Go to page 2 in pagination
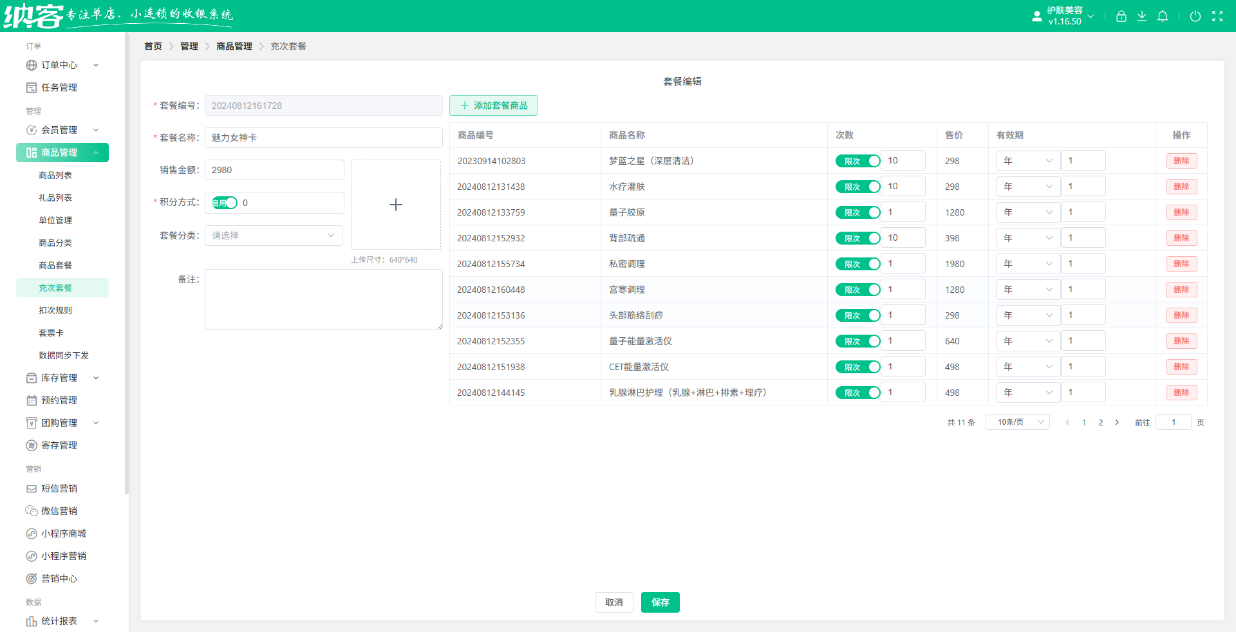 (x=1101, y=422)
